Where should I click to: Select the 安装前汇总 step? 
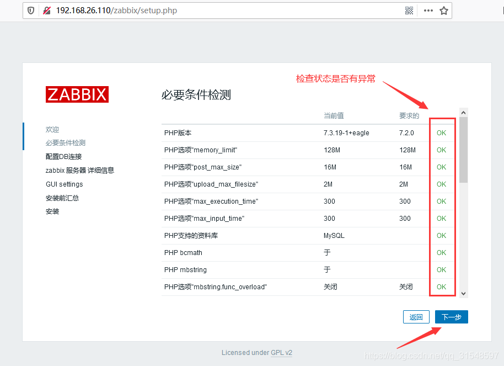[62, 198]
